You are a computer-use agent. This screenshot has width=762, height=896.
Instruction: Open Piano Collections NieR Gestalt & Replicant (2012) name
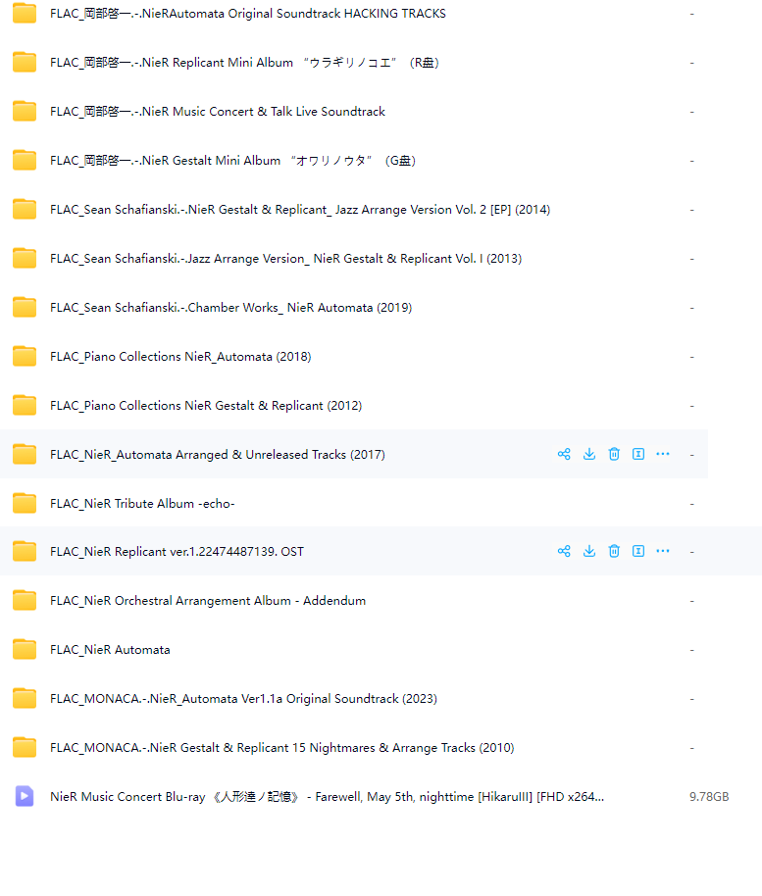tap(206, 406)
